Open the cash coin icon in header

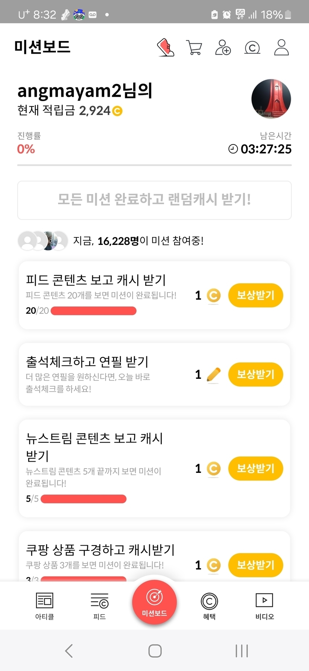click(252, 48)
